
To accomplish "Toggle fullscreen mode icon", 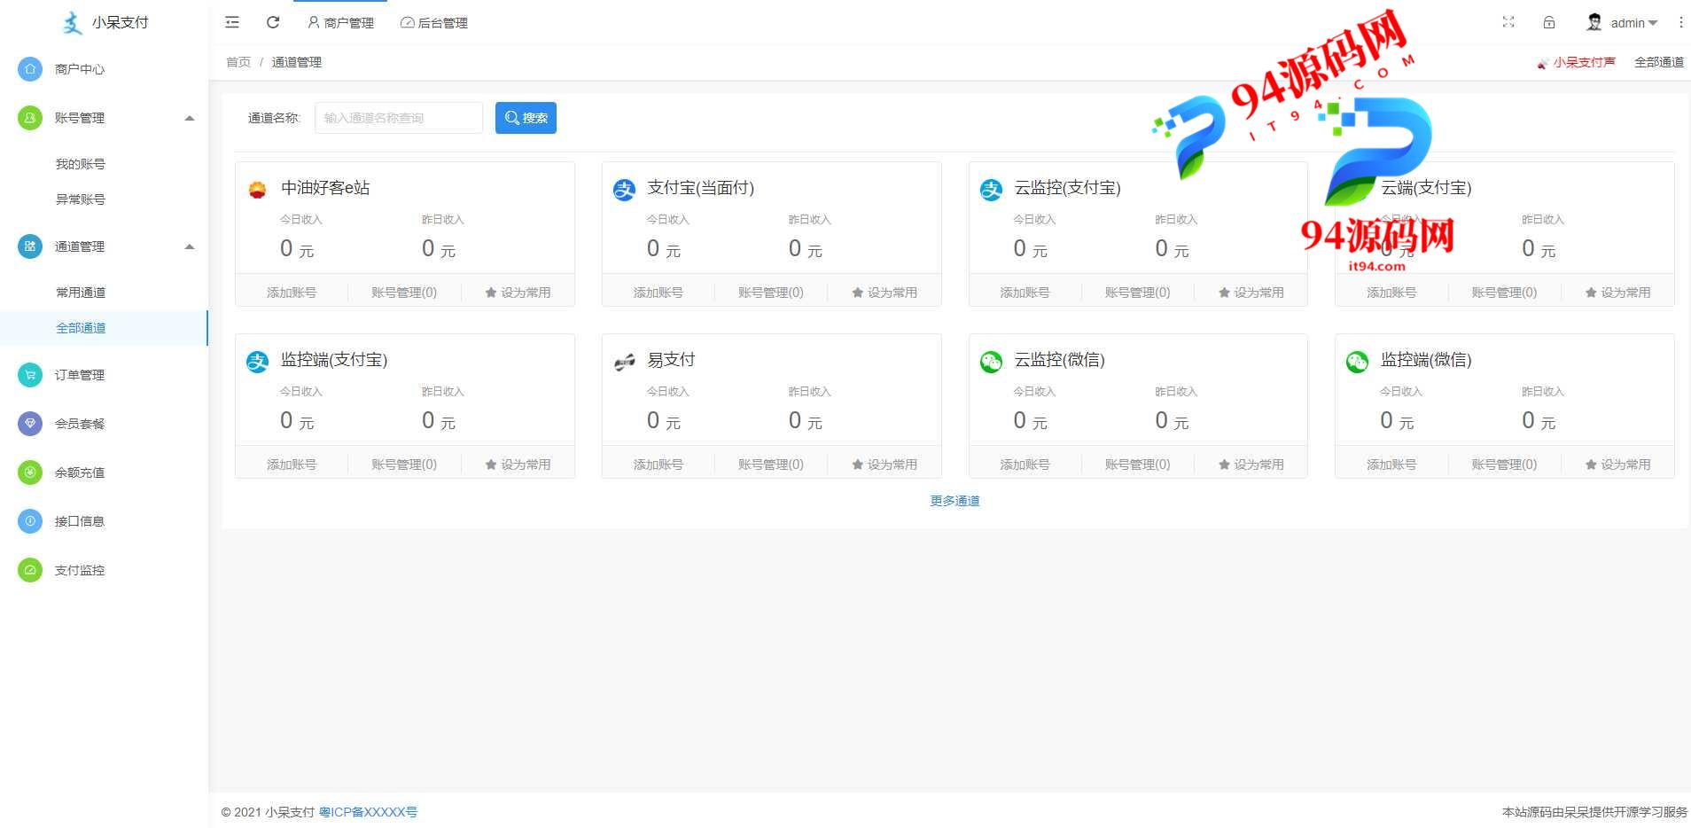I will point(1508,22).
